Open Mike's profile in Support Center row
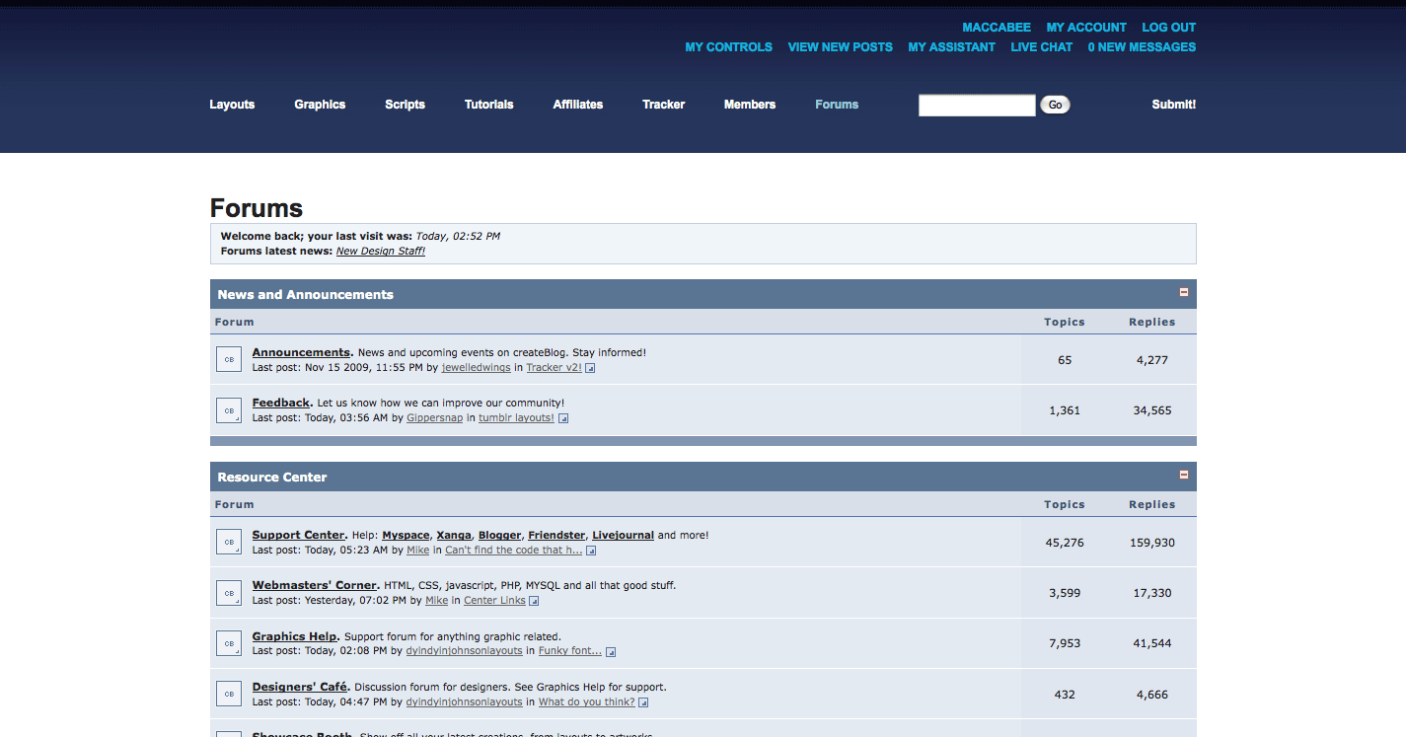The image size is (1406, 737). [x=418, y=551]
